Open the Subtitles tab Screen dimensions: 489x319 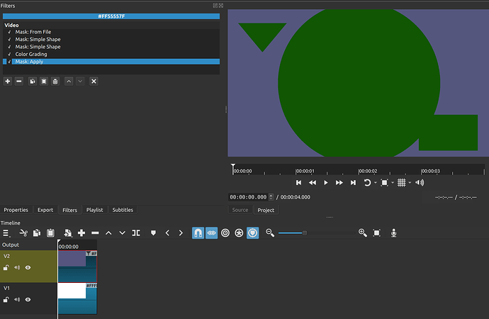click(123, 210)
